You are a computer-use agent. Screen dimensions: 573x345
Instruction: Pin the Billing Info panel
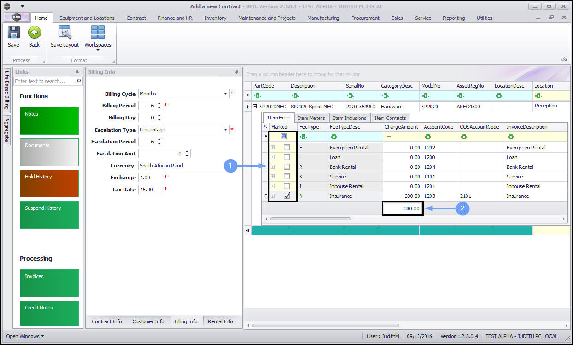(237, 72)
